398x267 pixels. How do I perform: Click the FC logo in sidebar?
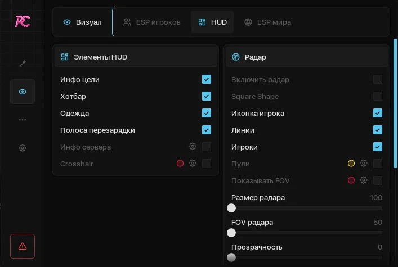point(23,21)
